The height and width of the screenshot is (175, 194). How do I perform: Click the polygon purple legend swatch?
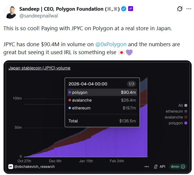(x=186, y=123)
